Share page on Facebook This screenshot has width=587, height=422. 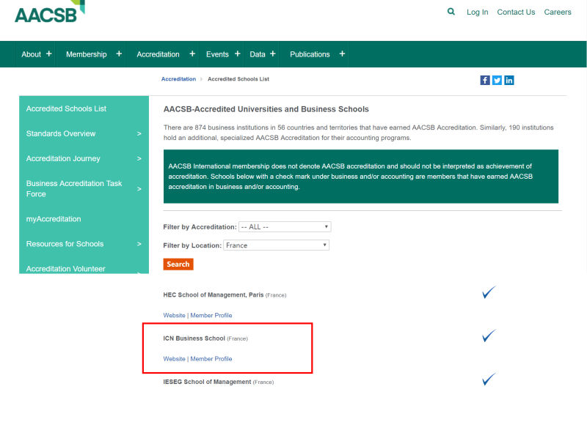click(485, 81)
